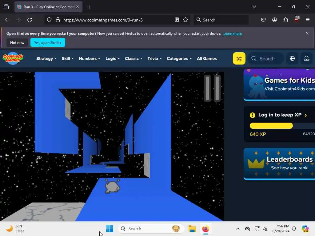Expand the Classic menu

[134, 58]
